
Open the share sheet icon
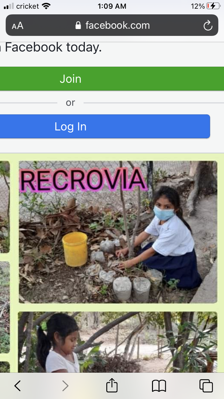click(x=112, y=385)
